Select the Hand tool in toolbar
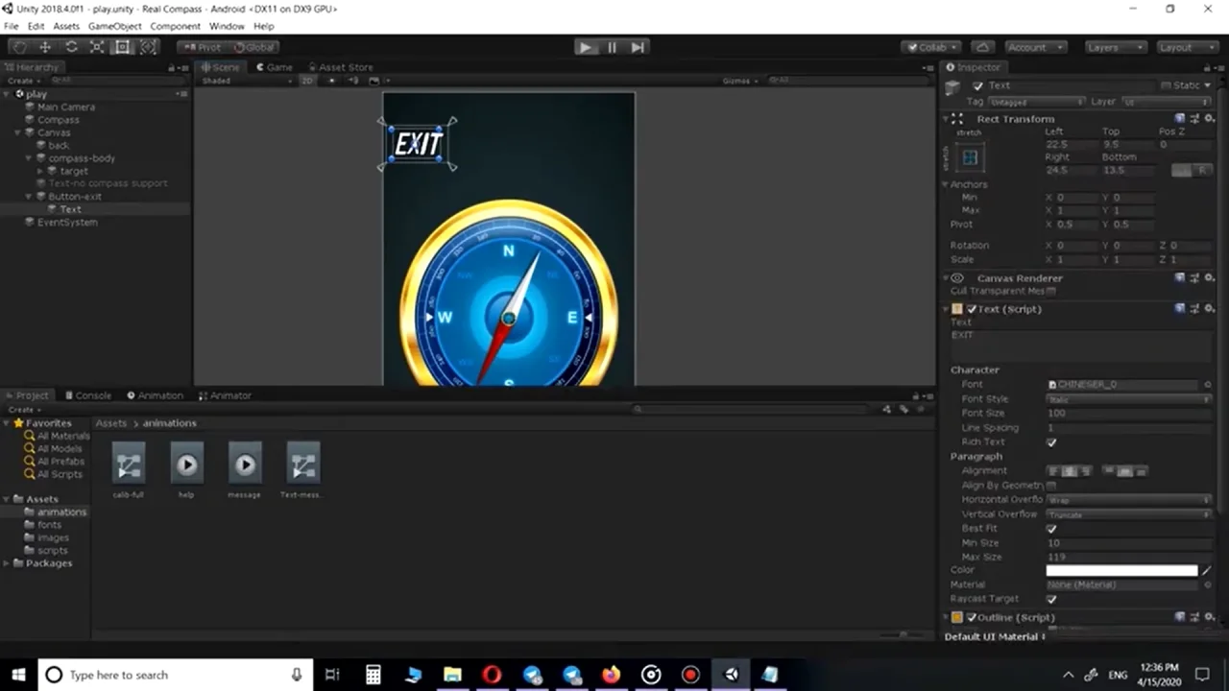The width and height of the screenshot is (1229, 691). tap(19, 47)
